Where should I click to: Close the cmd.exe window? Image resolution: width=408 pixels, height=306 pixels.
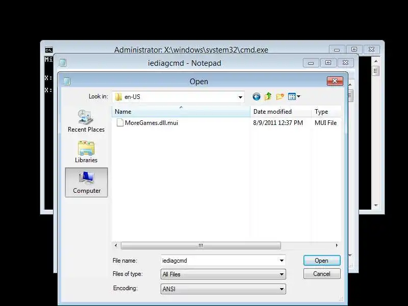[x=372, y=49]
